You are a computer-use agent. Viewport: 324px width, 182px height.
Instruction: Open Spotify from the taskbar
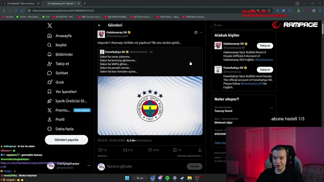(167, 178)
